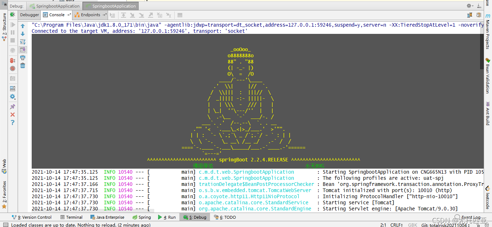Click Evaluate Expression calculator icon
Viewport: 492px width, 227px height.
(180, 15)
